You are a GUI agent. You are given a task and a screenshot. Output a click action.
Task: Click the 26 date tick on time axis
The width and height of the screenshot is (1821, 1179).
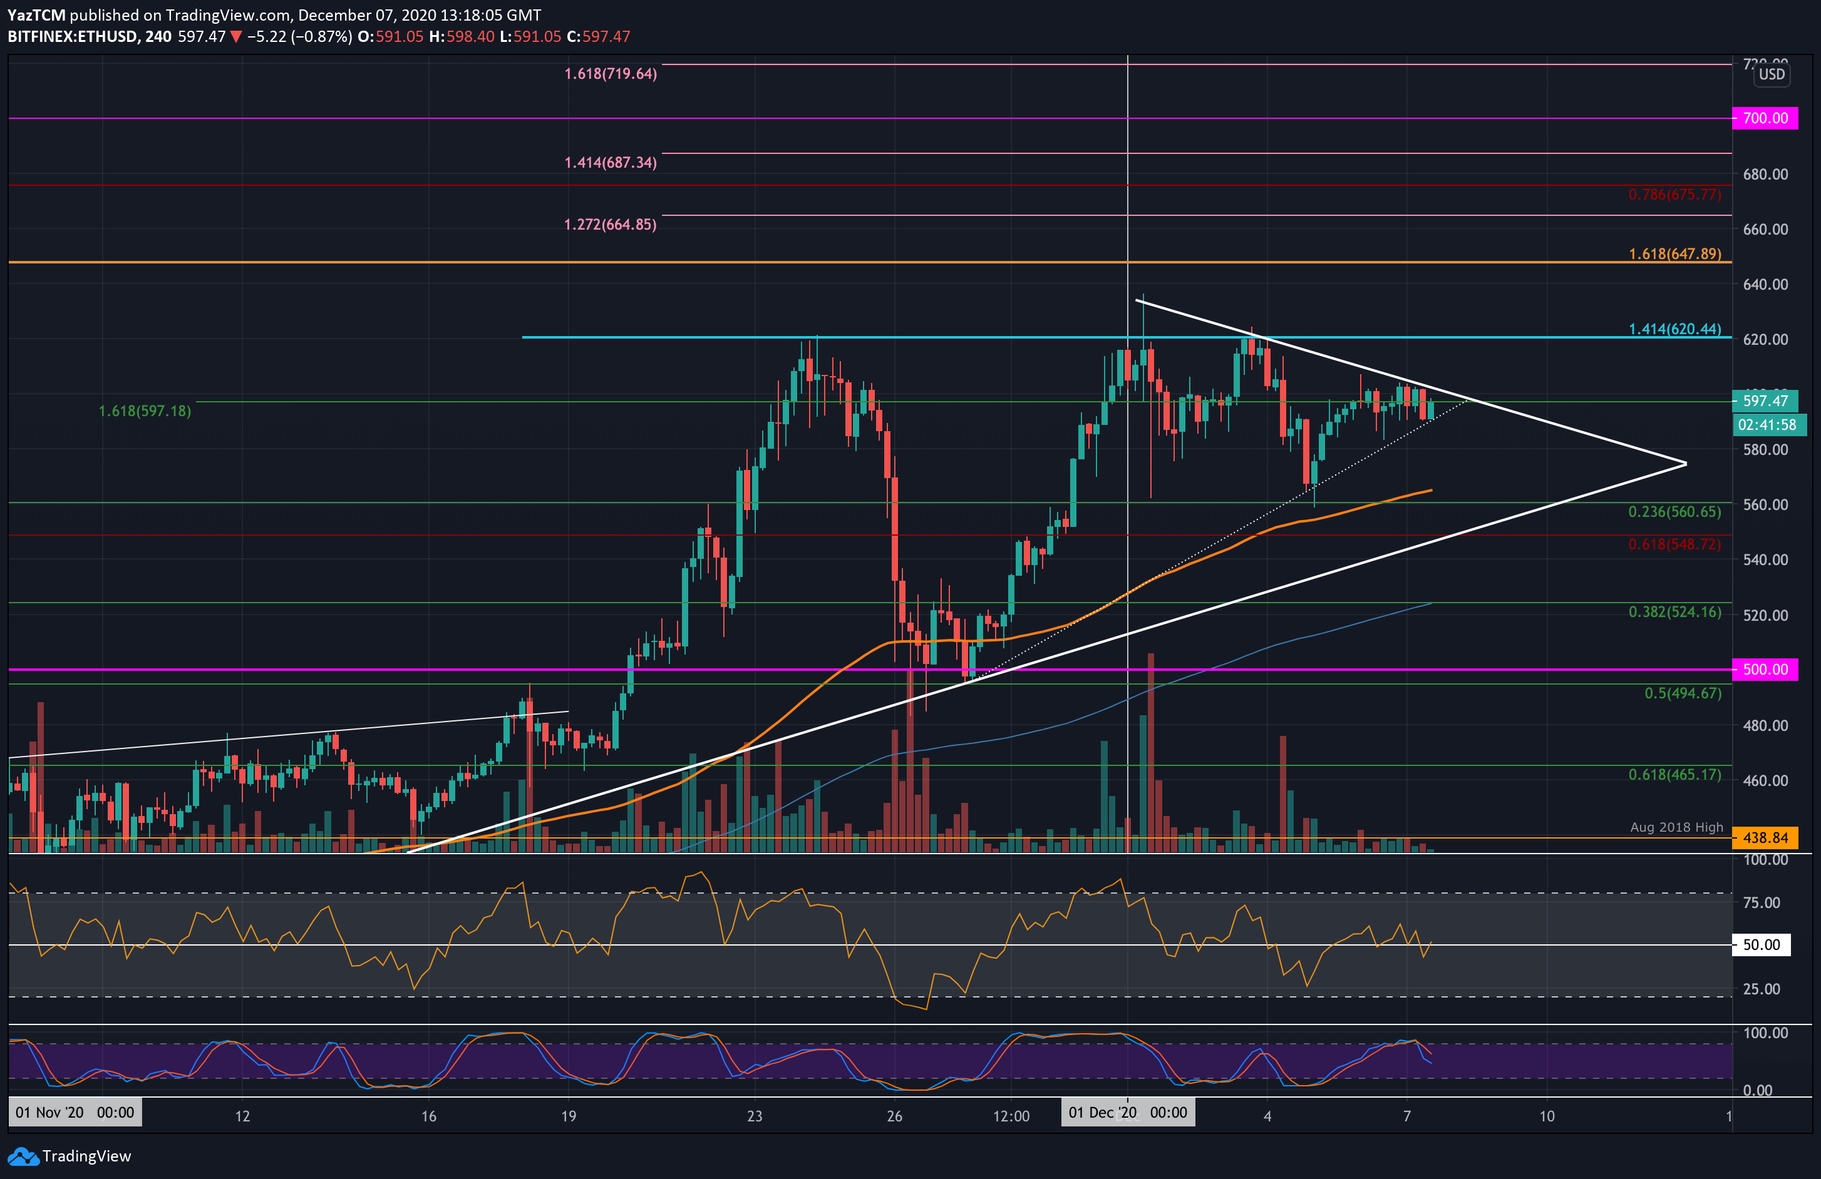pyautogui.click(x=894, y=1116)
